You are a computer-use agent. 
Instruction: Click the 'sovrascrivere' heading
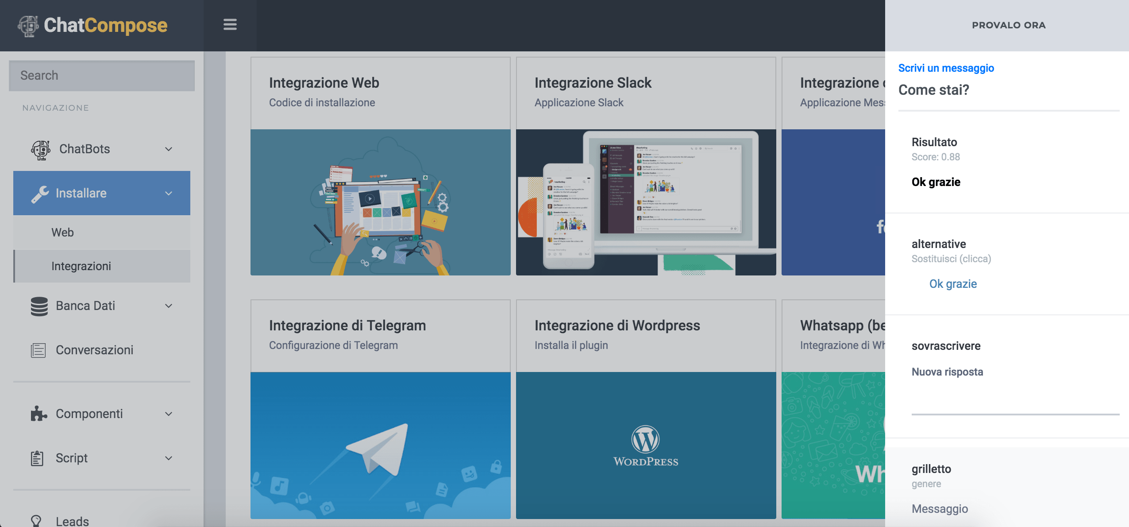tap(946, 346)
